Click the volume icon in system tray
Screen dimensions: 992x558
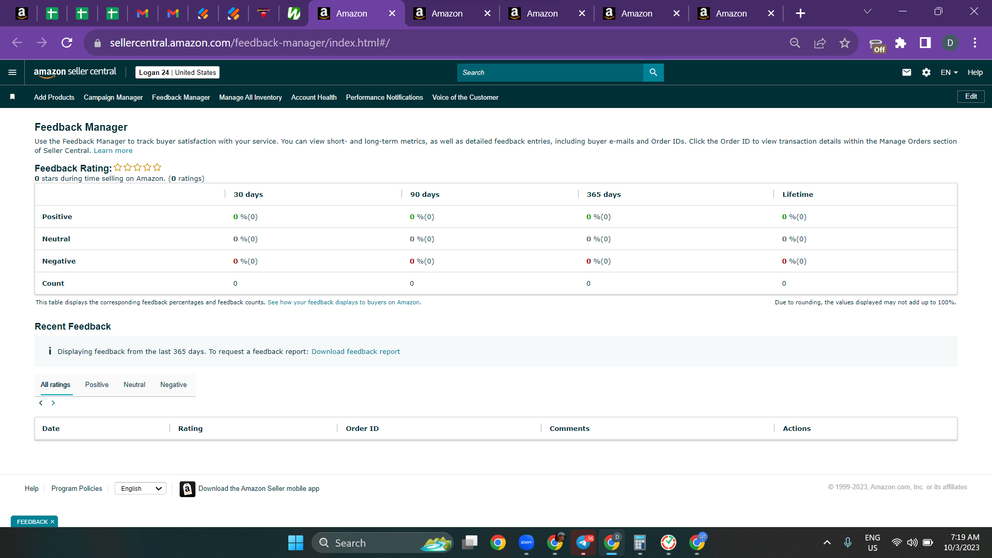click(912, 542)
